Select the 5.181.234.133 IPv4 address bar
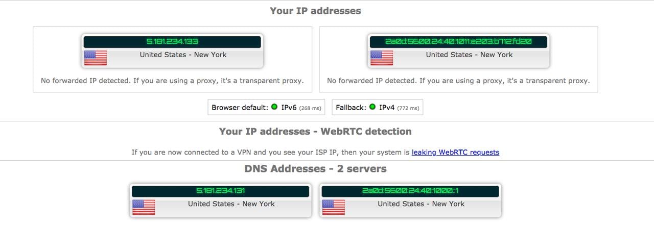654x225 pixels. pyautogui.click(x=172, y=42)
